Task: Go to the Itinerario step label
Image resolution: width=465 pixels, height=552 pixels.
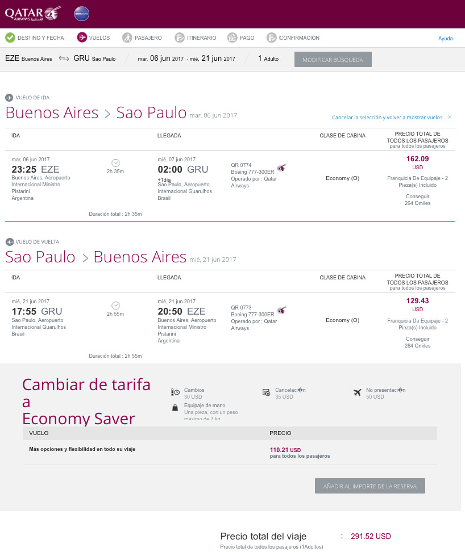Action: pos(201,37)
